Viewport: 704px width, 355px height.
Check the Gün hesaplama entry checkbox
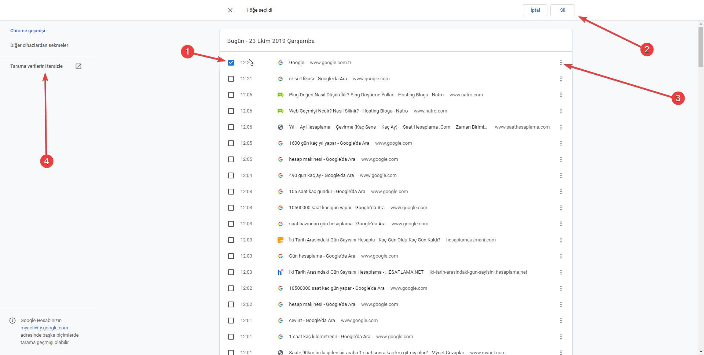click(x=231, y=256)
